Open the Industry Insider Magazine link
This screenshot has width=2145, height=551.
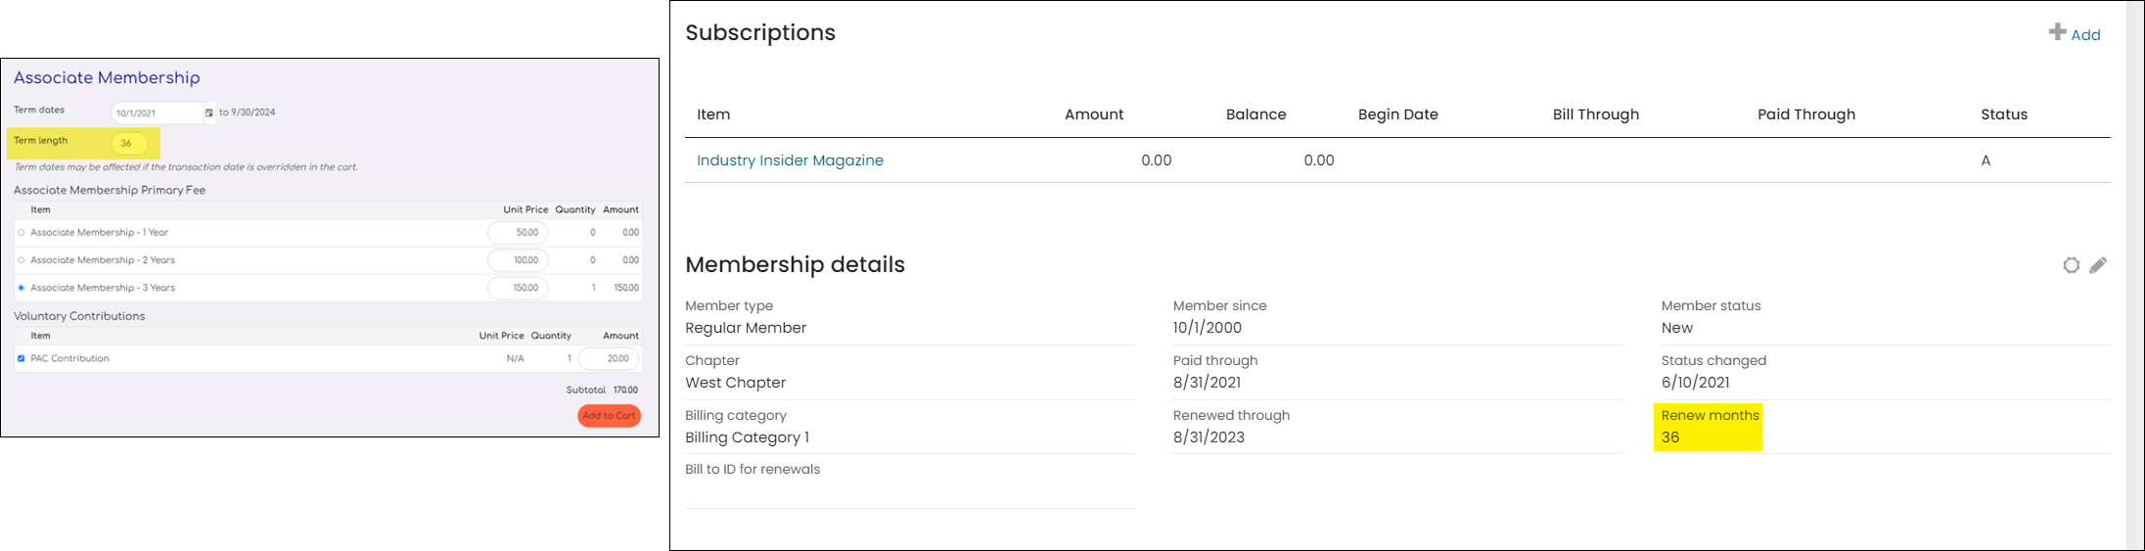[x=790, y=161]
